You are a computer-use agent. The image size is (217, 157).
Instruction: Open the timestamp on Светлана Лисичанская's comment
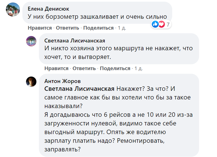[139, 68]
